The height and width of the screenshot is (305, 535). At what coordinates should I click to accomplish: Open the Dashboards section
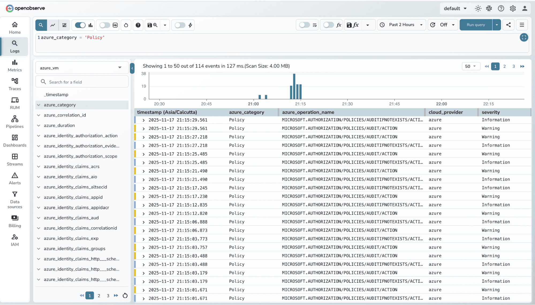click(14, 140)
